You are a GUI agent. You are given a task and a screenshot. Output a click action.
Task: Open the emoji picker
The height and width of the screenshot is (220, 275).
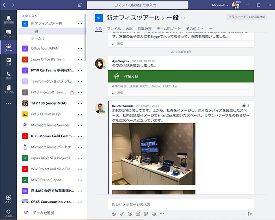(130, 214)
